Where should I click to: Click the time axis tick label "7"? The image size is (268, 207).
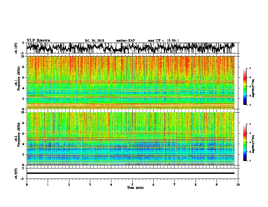(175, 185)
